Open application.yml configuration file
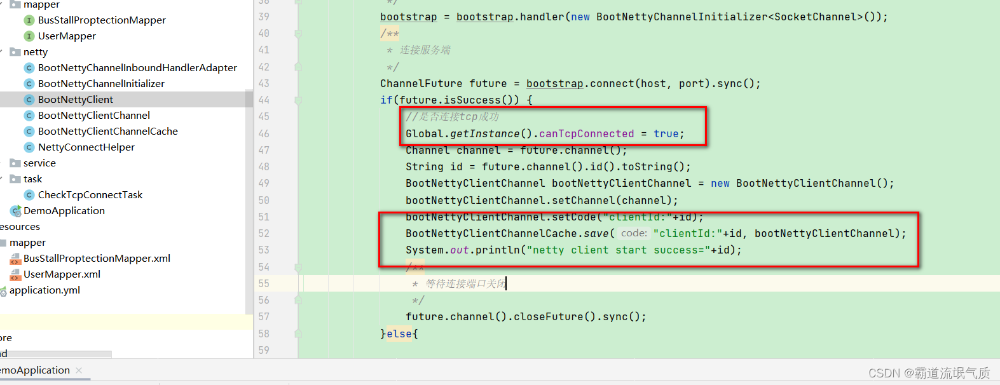 click(x=45, y=290)
